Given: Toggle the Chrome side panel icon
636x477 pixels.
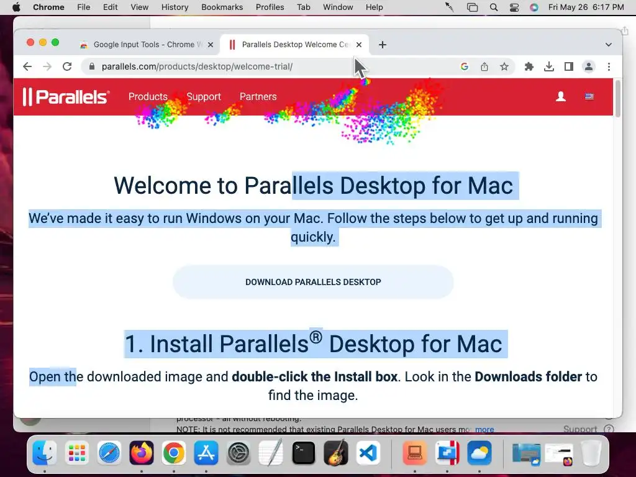Looking at the screenshot, I should click(569, 66).
